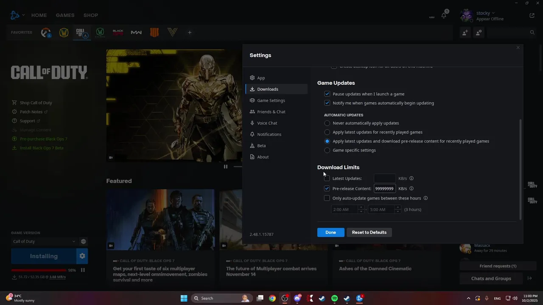Click the 5:00 AM time stepper arrows
The width and height of the screenshot is (543, 305).
tap(397, 209)
